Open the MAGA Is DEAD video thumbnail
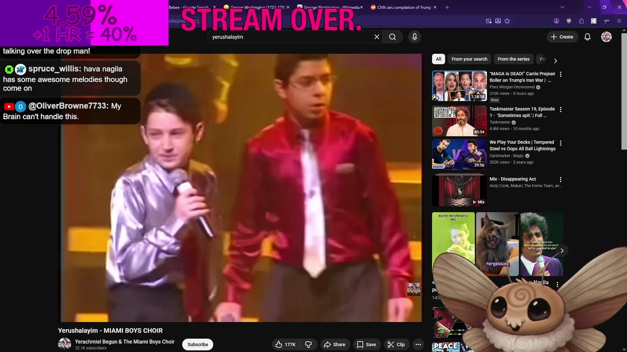 (x=459, y=86)
